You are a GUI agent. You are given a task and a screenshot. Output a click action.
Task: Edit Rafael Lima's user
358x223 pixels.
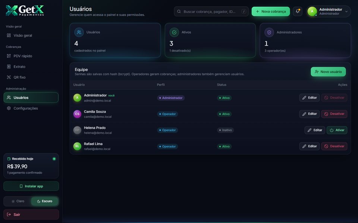pos(310,146)
